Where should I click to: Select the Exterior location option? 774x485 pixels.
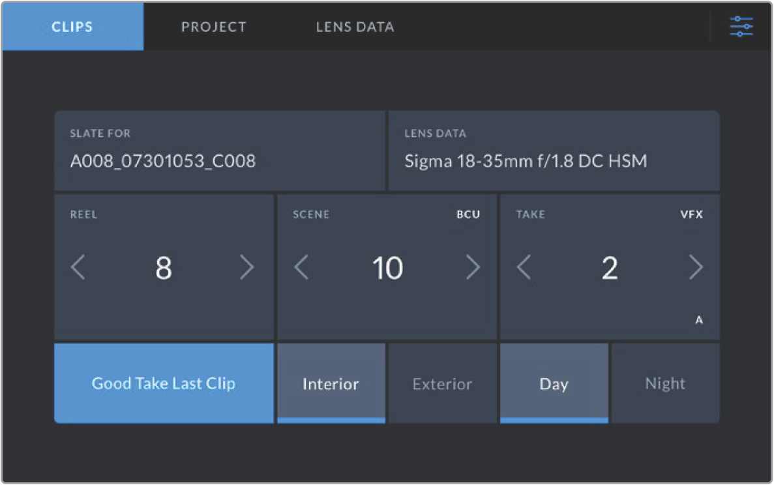coord(442,383)
